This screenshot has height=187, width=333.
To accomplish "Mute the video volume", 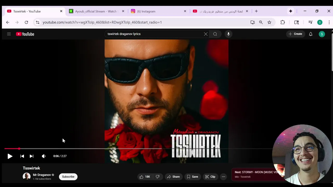I will point(43,156).
